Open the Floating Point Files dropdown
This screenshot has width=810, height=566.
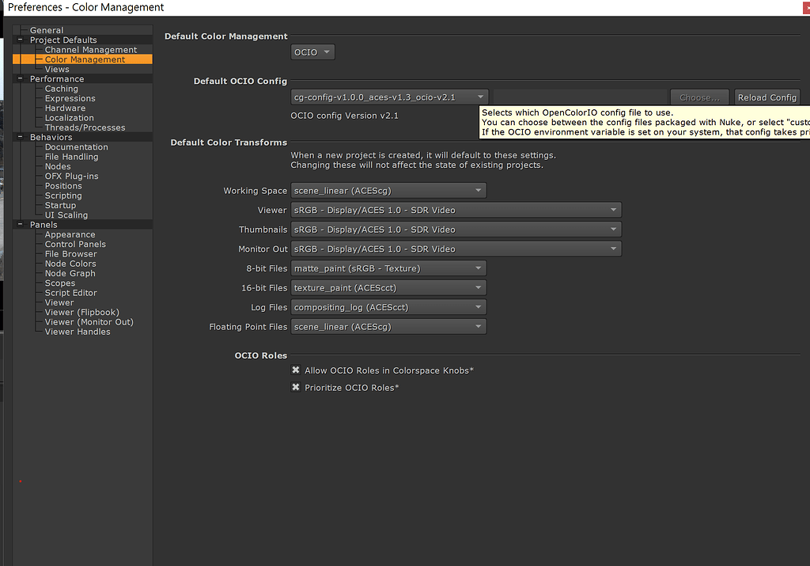(x=388, y=326)
